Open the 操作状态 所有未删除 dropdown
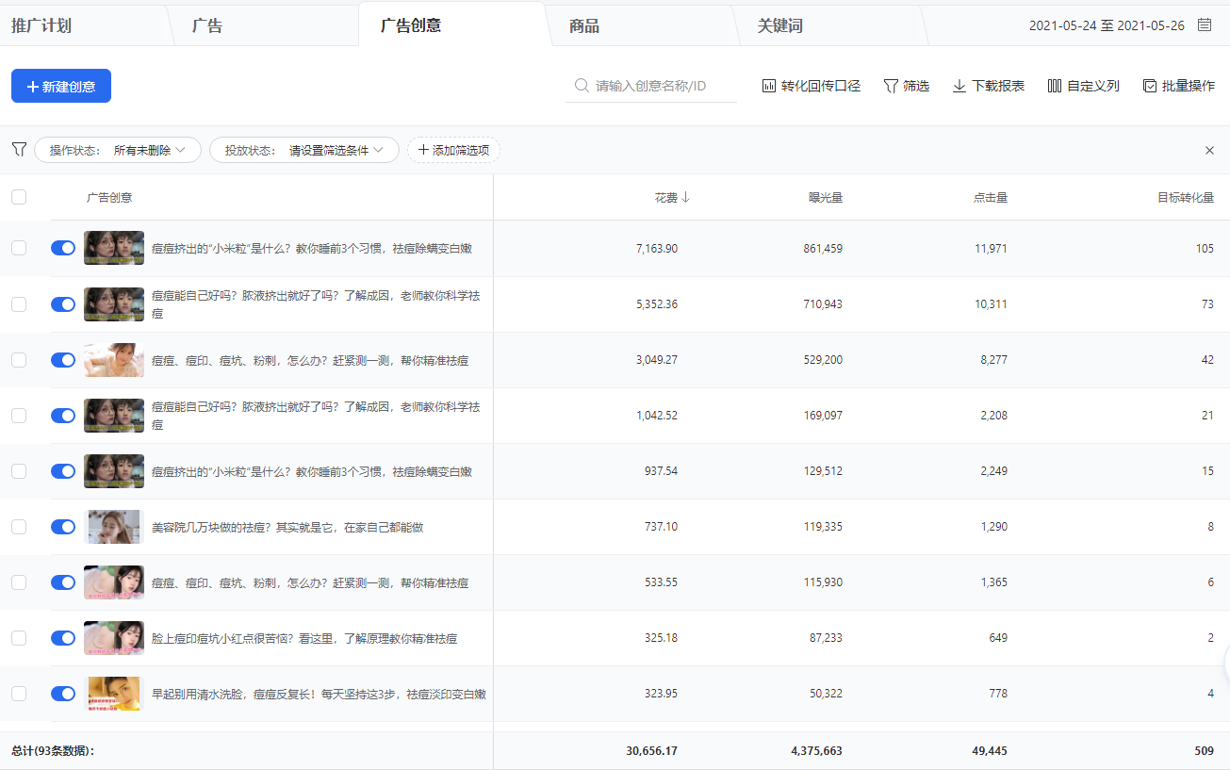 point(118,149)
